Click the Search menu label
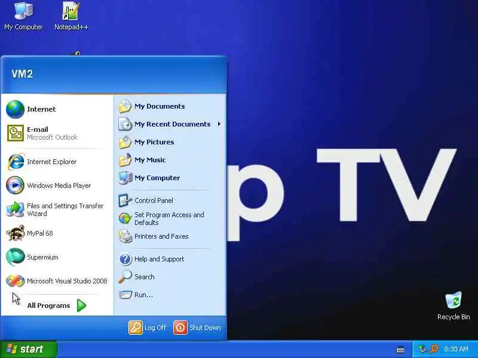 [144, 277]
